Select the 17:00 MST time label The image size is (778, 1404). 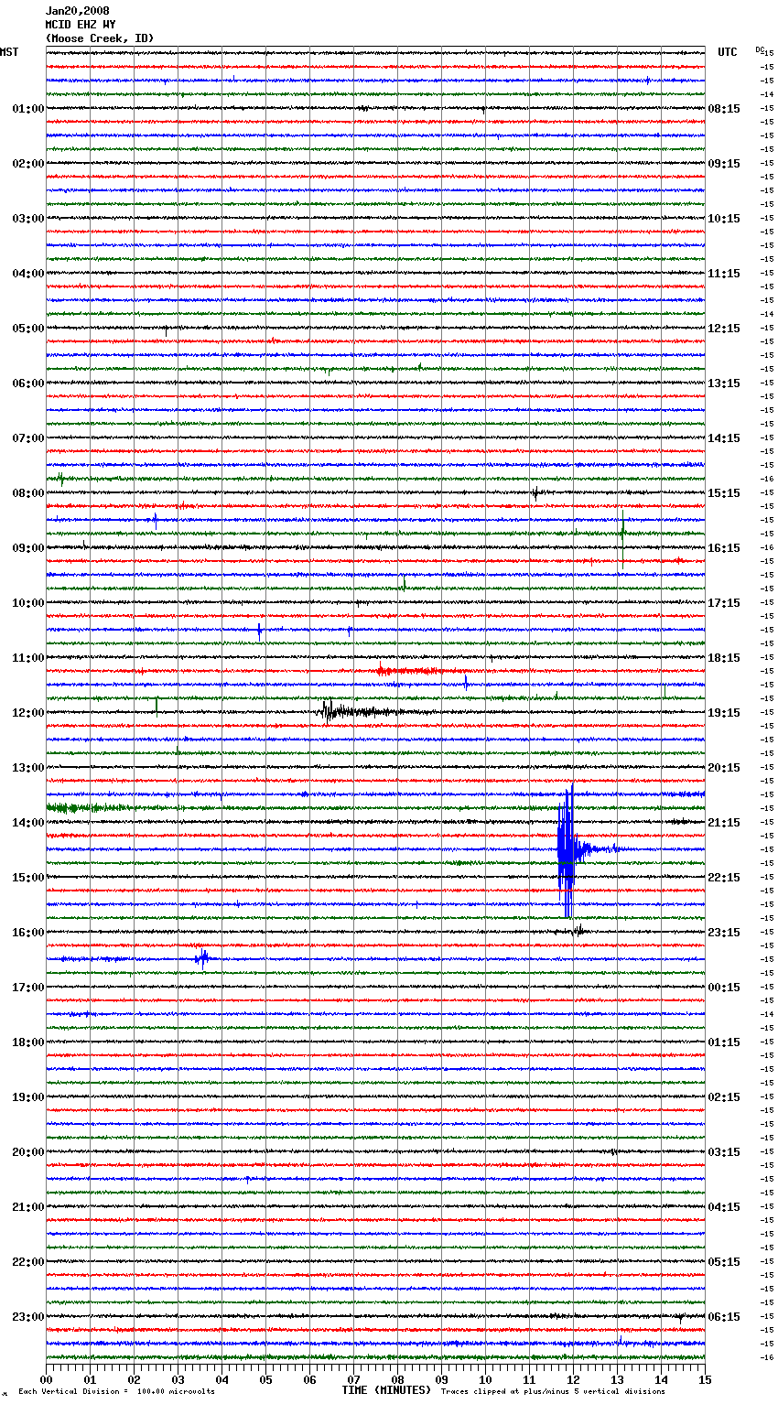coord(28,988)
